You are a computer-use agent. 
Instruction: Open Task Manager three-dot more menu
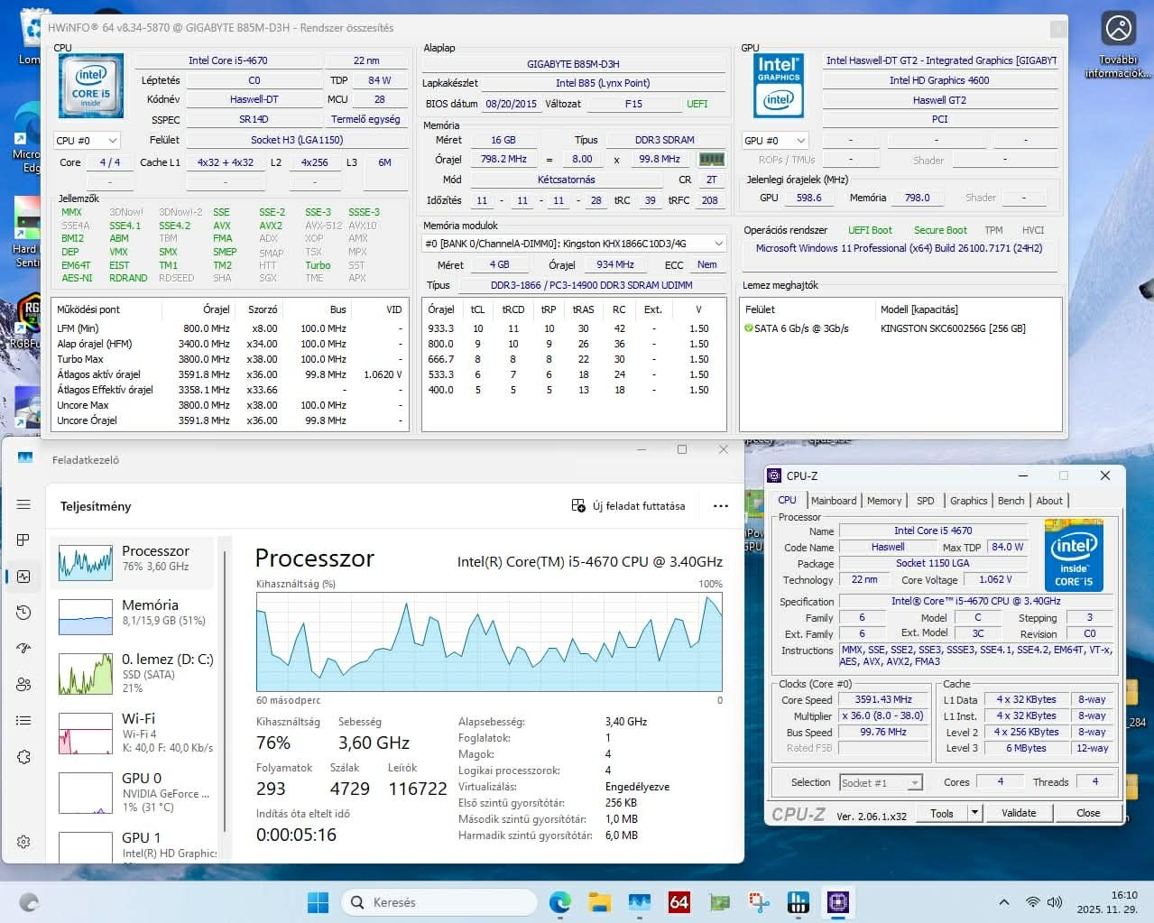click(x=720, y=506)
